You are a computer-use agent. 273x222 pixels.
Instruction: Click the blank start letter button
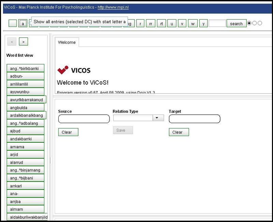point(13,23)
